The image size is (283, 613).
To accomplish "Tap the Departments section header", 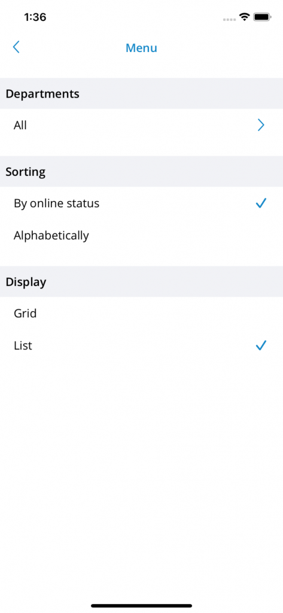I will point(141,94).
